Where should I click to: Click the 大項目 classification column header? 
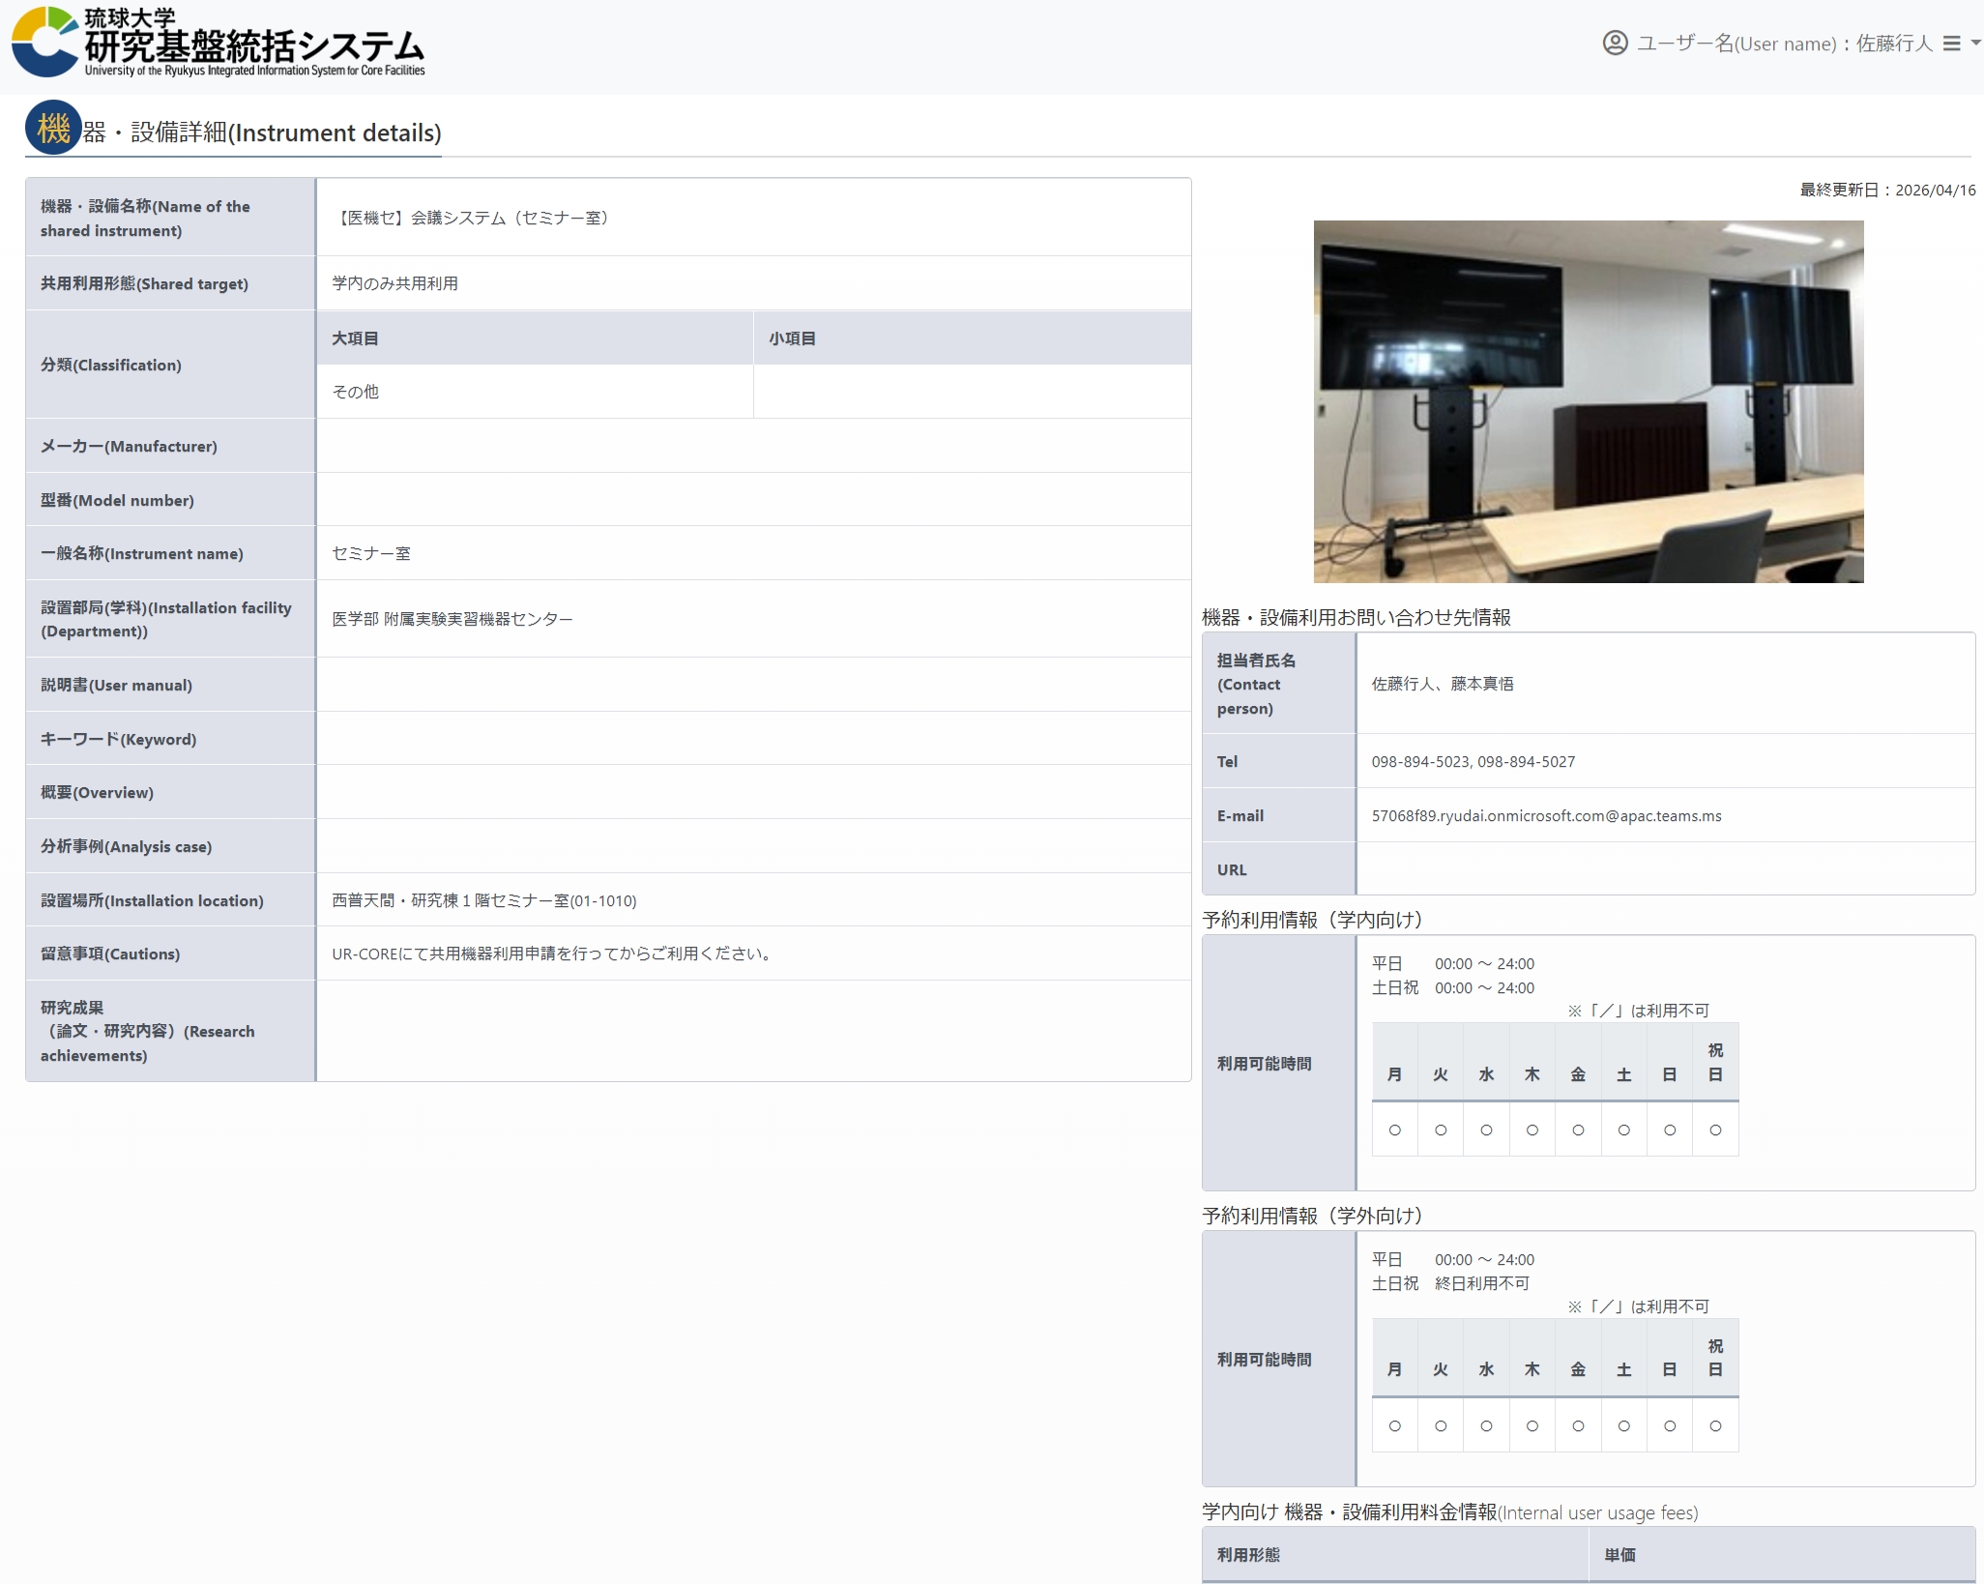click(x=355, y=338)
